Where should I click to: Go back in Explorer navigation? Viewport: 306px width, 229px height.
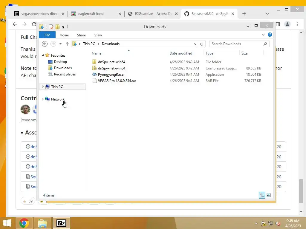pos(45,44)
